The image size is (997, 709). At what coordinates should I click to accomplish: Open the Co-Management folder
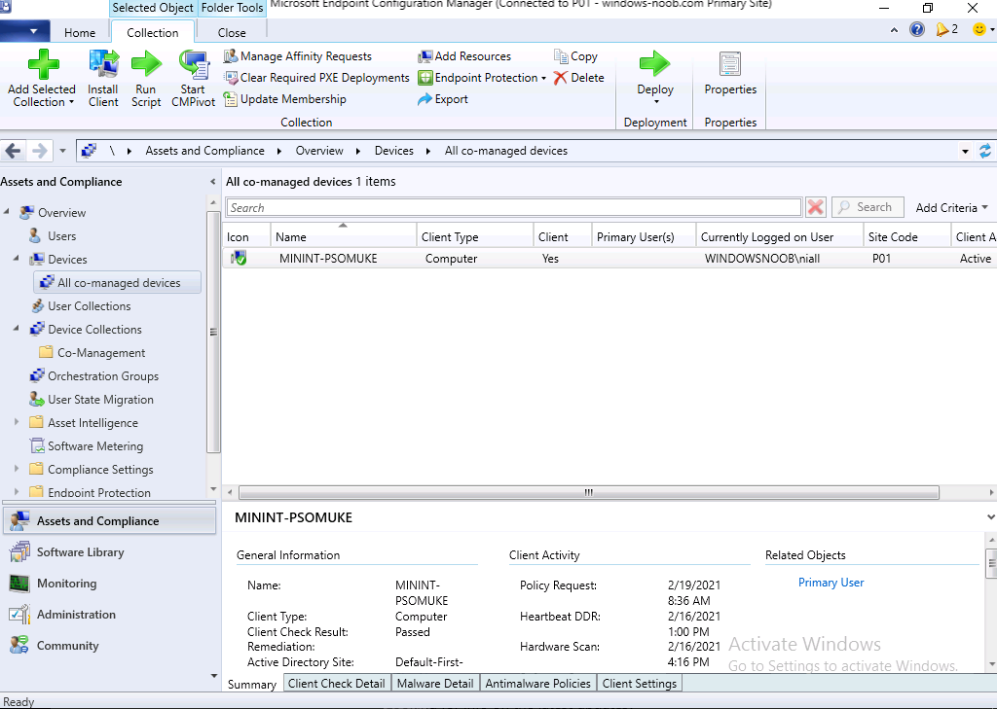[100, 353]
